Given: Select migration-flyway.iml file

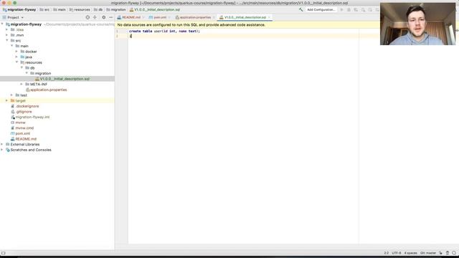Looking at the screenshot, I should pos(30,117).
